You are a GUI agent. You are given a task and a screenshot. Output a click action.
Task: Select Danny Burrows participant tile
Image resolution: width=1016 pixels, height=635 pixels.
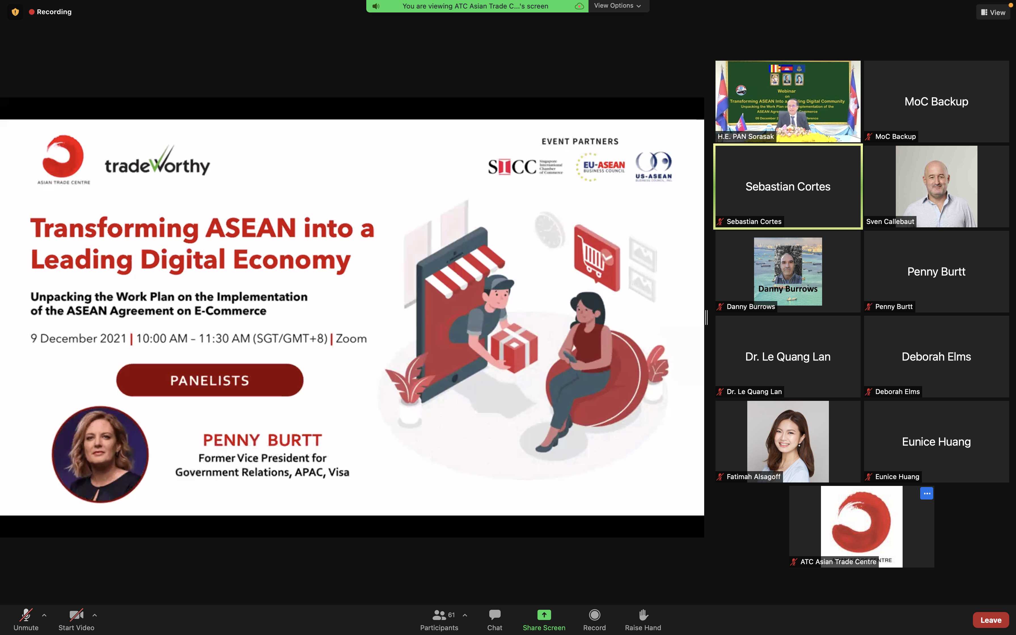pyautogui.click(x=788, y=271)
